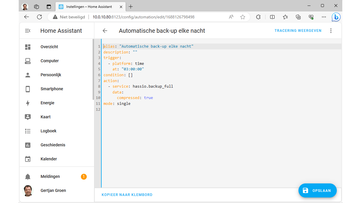Click the browser address bar URL
The width and height of the screenshot is (361, 203).
click(143, 17)
